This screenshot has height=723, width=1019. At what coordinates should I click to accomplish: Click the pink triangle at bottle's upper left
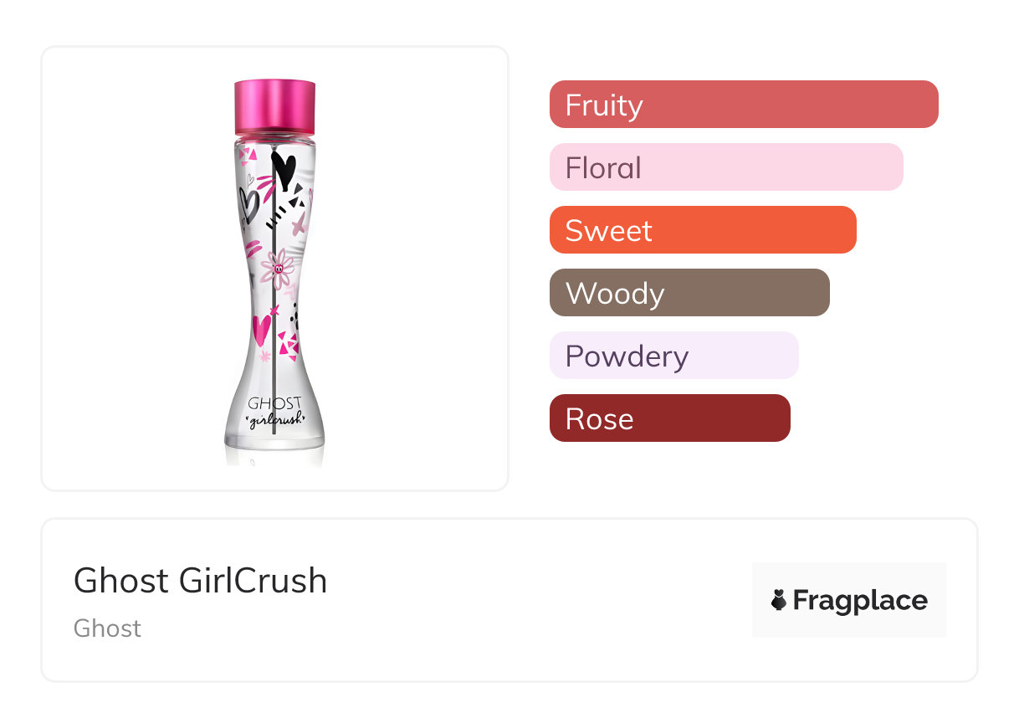pyautogui.click(x=247, y=156)
